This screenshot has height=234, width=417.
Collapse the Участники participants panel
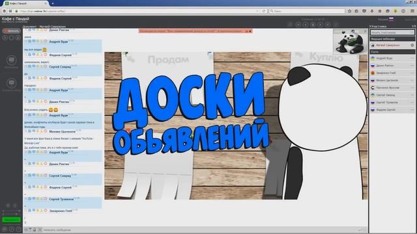(370, 26)
